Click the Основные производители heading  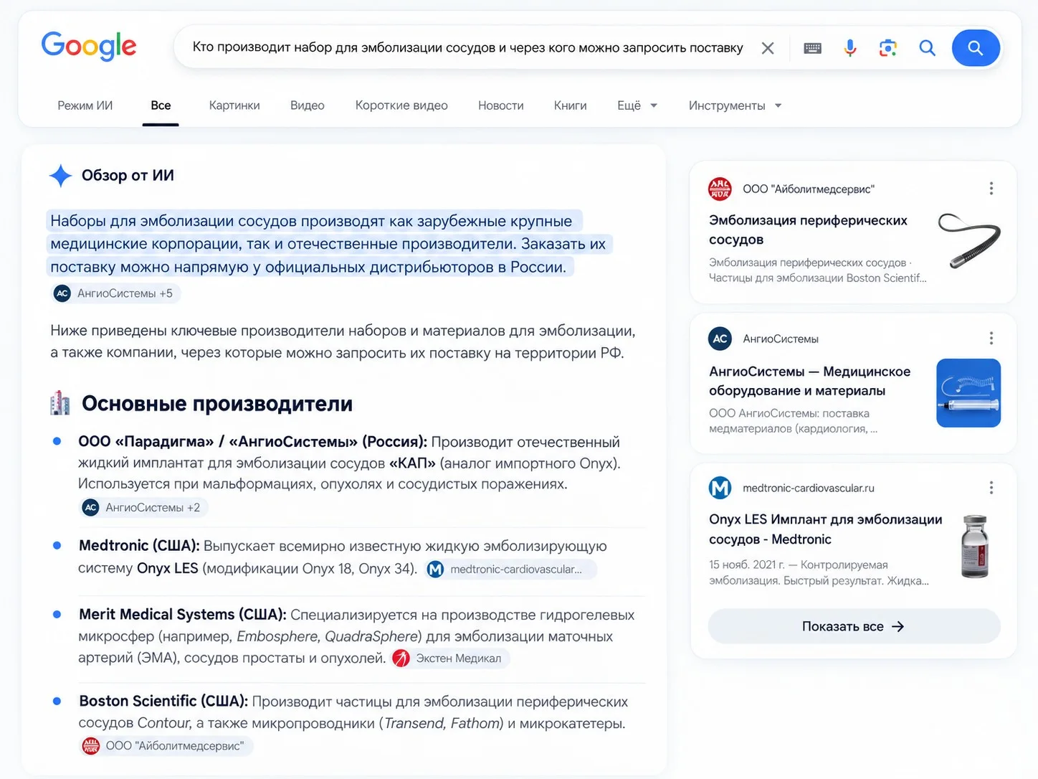tap(217, 404)
